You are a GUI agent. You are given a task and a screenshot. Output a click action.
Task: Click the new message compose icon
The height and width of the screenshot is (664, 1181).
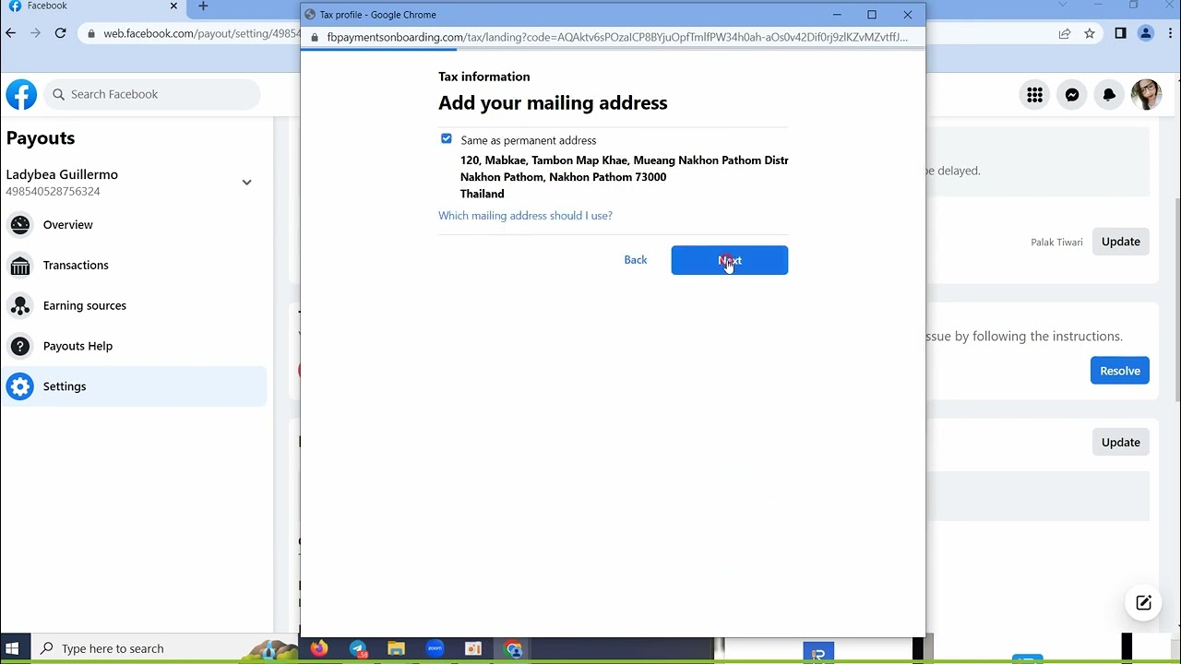(1144, 603)
